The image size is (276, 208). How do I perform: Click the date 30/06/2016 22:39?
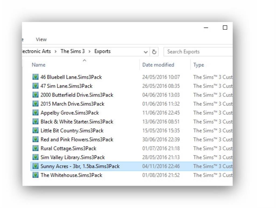[161, 139]
